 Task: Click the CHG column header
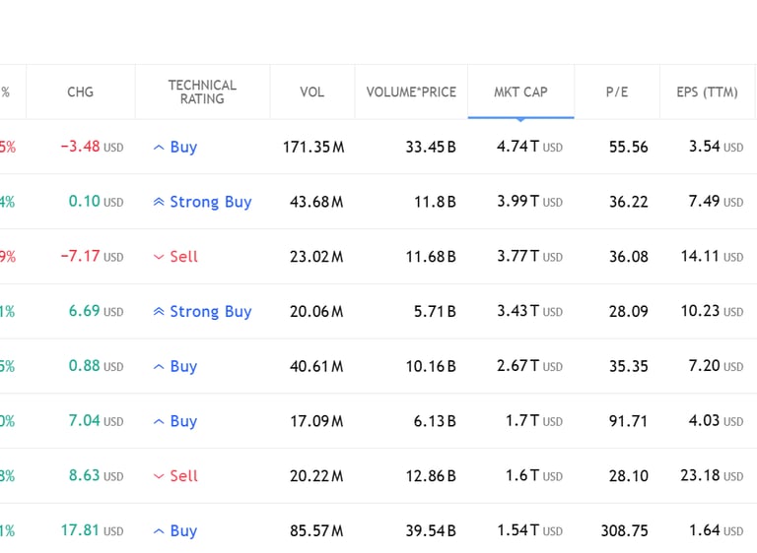point(80,92)
